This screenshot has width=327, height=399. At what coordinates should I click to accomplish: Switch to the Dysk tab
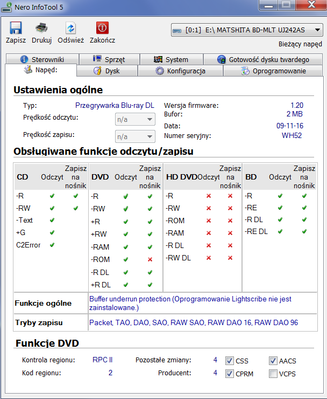click(107, 71)
